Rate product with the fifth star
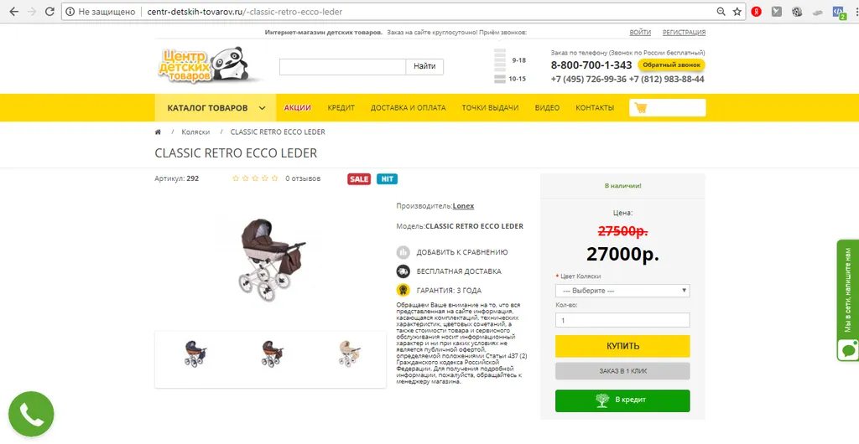Screen dimensions: 859x444 (274, 178)
